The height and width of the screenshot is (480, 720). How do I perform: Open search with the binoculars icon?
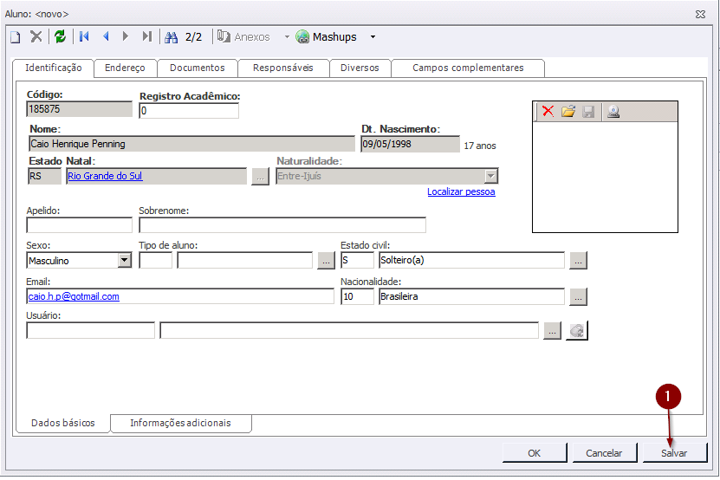point(171,37)
